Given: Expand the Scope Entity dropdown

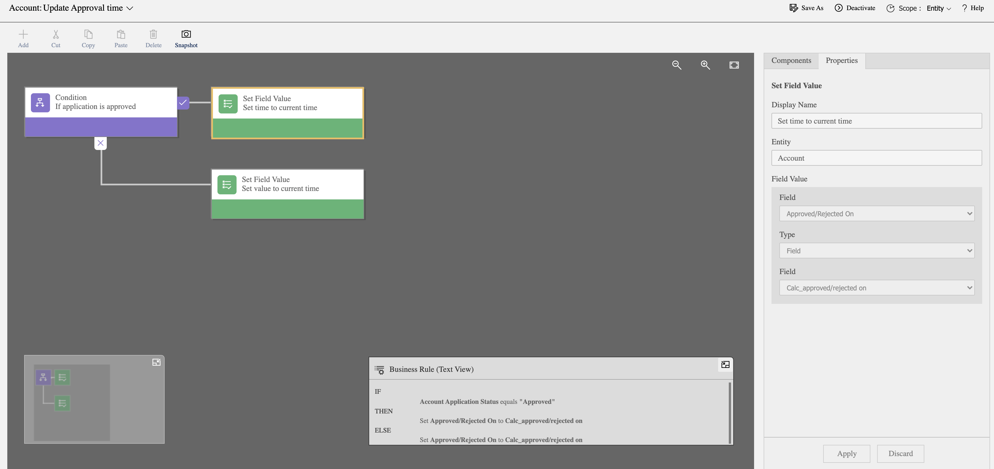Looking at the screenshot, I should click(x=938, y=8).
